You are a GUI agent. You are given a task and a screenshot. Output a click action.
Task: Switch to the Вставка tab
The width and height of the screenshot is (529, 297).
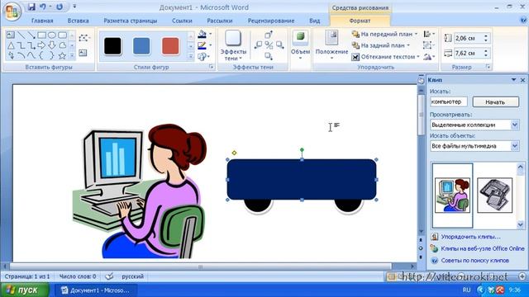[78, 21]
